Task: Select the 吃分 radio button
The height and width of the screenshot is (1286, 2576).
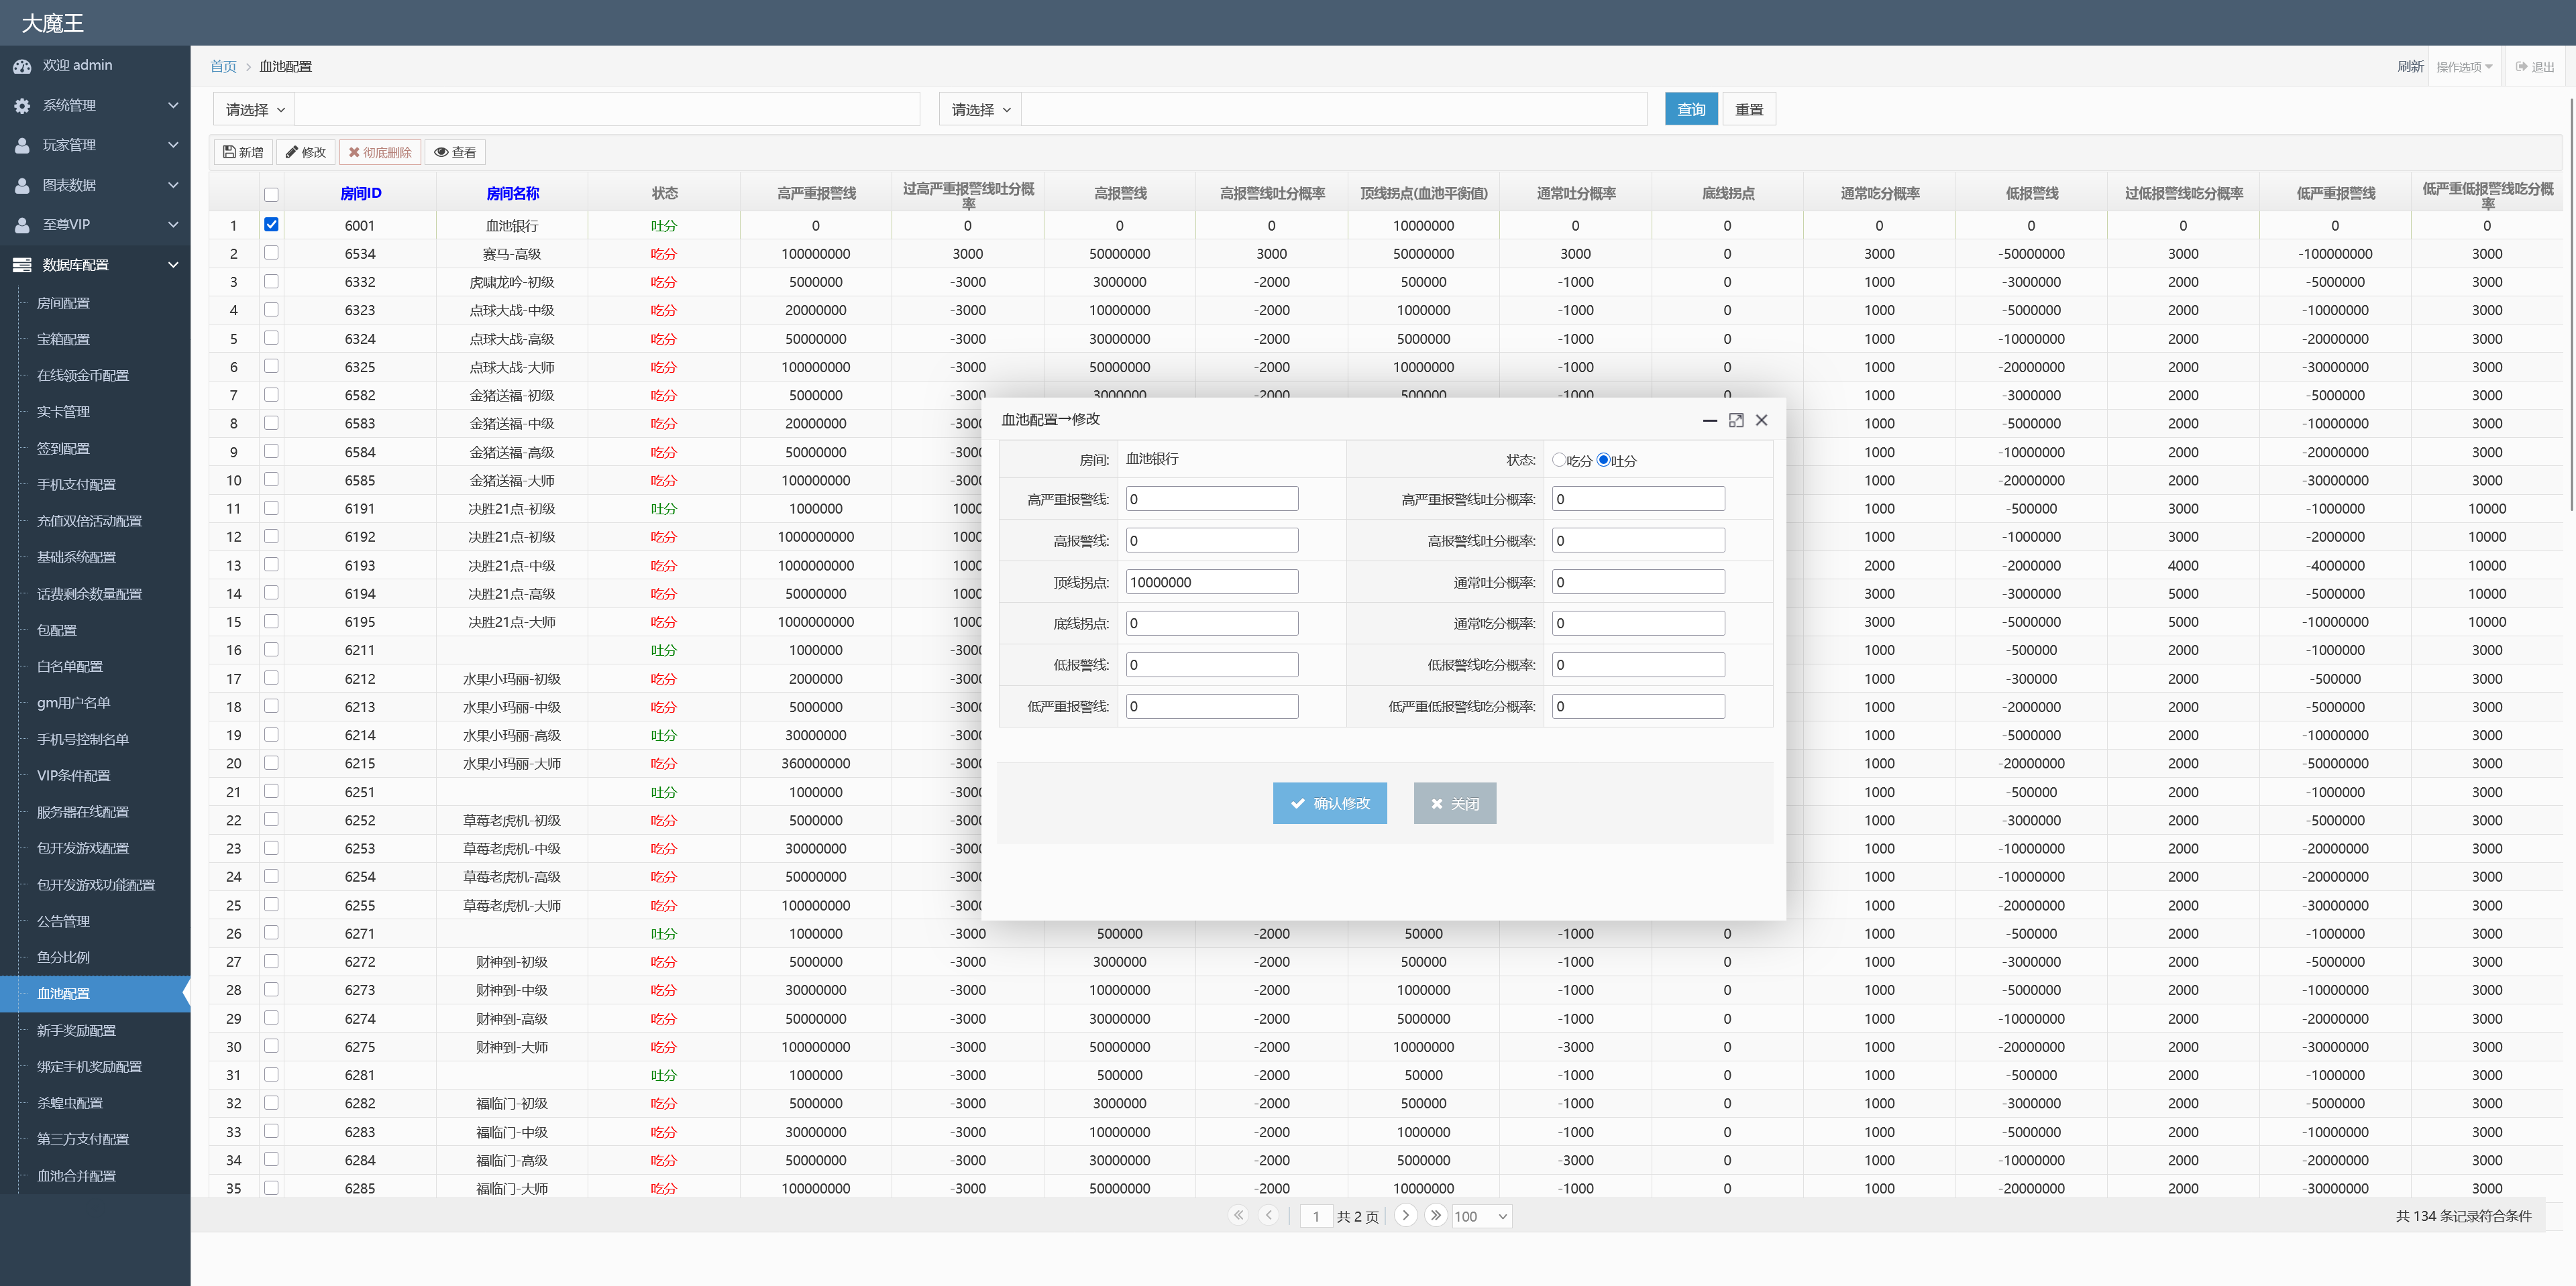Action: [x=1558, y=460]
